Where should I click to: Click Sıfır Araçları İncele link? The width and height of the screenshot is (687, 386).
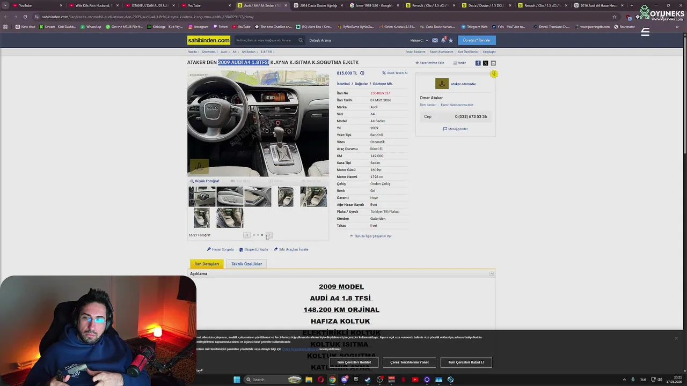click(x=291, y=249)
